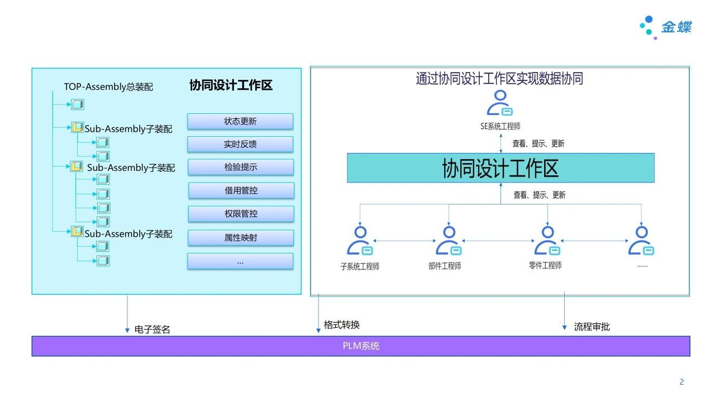Click the bold 协同设计工作区 heading in left panel
Screen dimensions: 715x402
231,85
